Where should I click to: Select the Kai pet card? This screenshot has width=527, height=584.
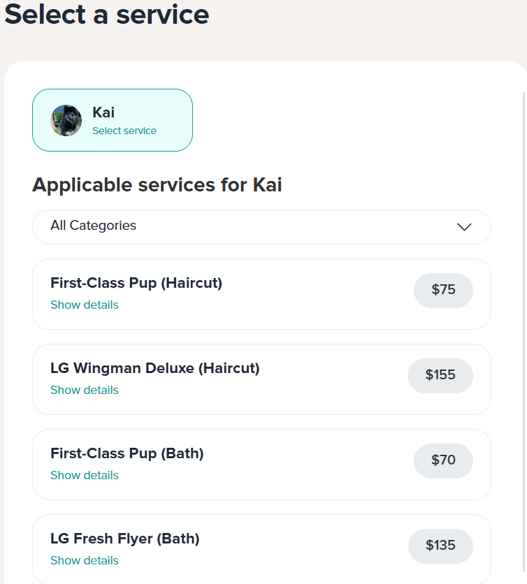(113, 120)
